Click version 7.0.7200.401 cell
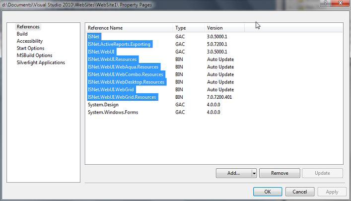The height and width of the screenshot is (201, 351). [219, 97]
